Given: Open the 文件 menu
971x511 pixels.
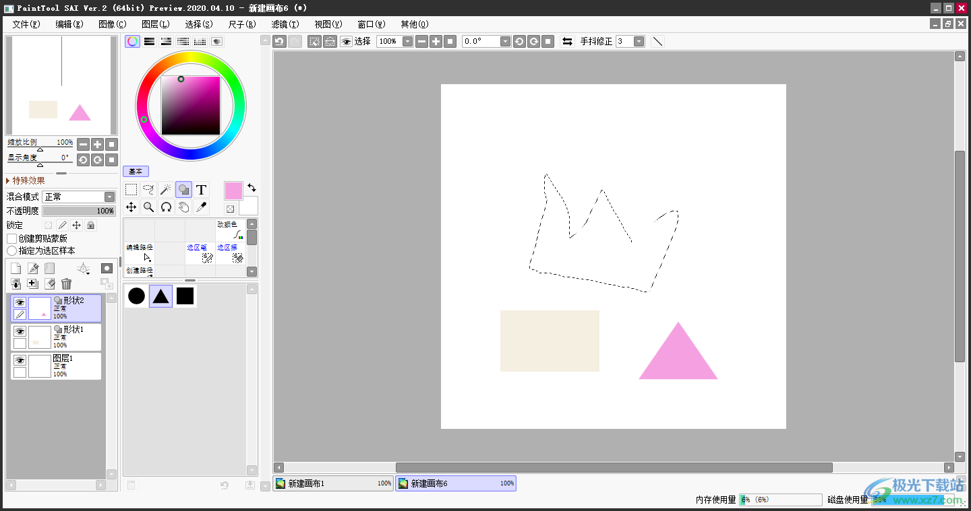Looking at the screenshot, I should pos(26,24).
